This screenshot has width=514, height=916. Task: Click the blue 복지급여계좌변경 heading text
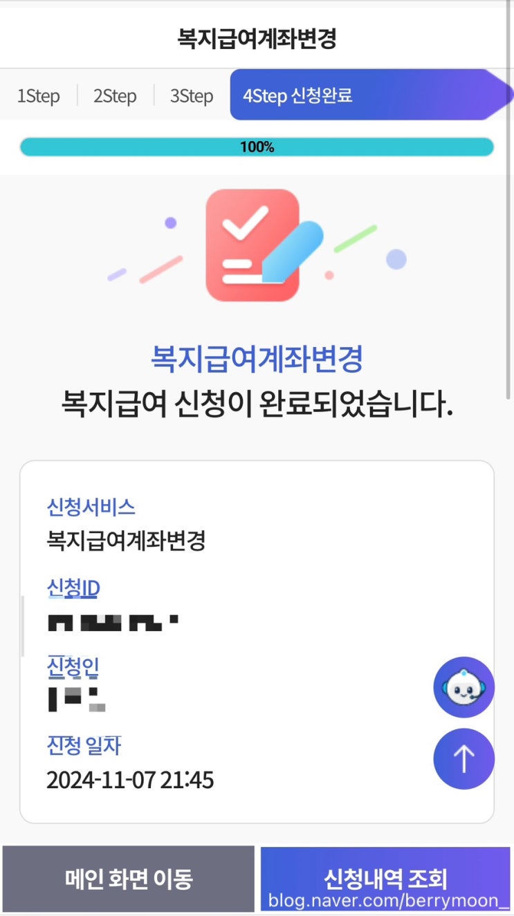(x=257, y=358)
